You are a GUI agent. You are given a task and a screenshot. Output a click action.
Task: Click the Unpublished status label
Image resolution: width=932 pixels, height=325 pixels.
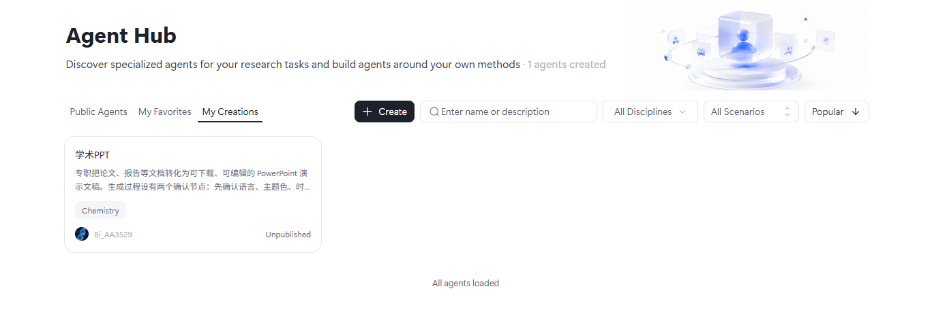pyautogui.click(x=288, y=235)
